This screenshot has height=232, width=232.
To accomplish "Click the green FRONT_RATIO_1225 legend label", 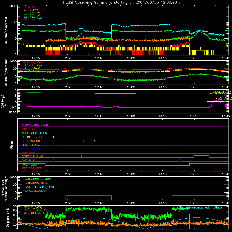I will click(x=37, y=210).
